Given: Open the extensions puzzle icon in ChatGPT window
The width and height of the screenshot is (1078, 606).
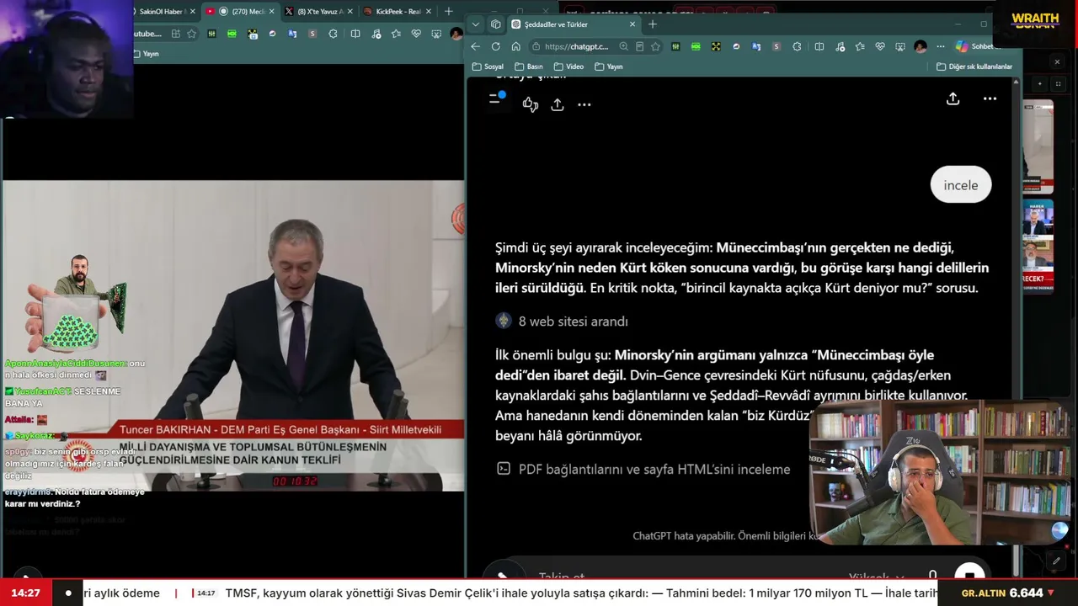Looking at the screenshot, I should tap(797, 46).
